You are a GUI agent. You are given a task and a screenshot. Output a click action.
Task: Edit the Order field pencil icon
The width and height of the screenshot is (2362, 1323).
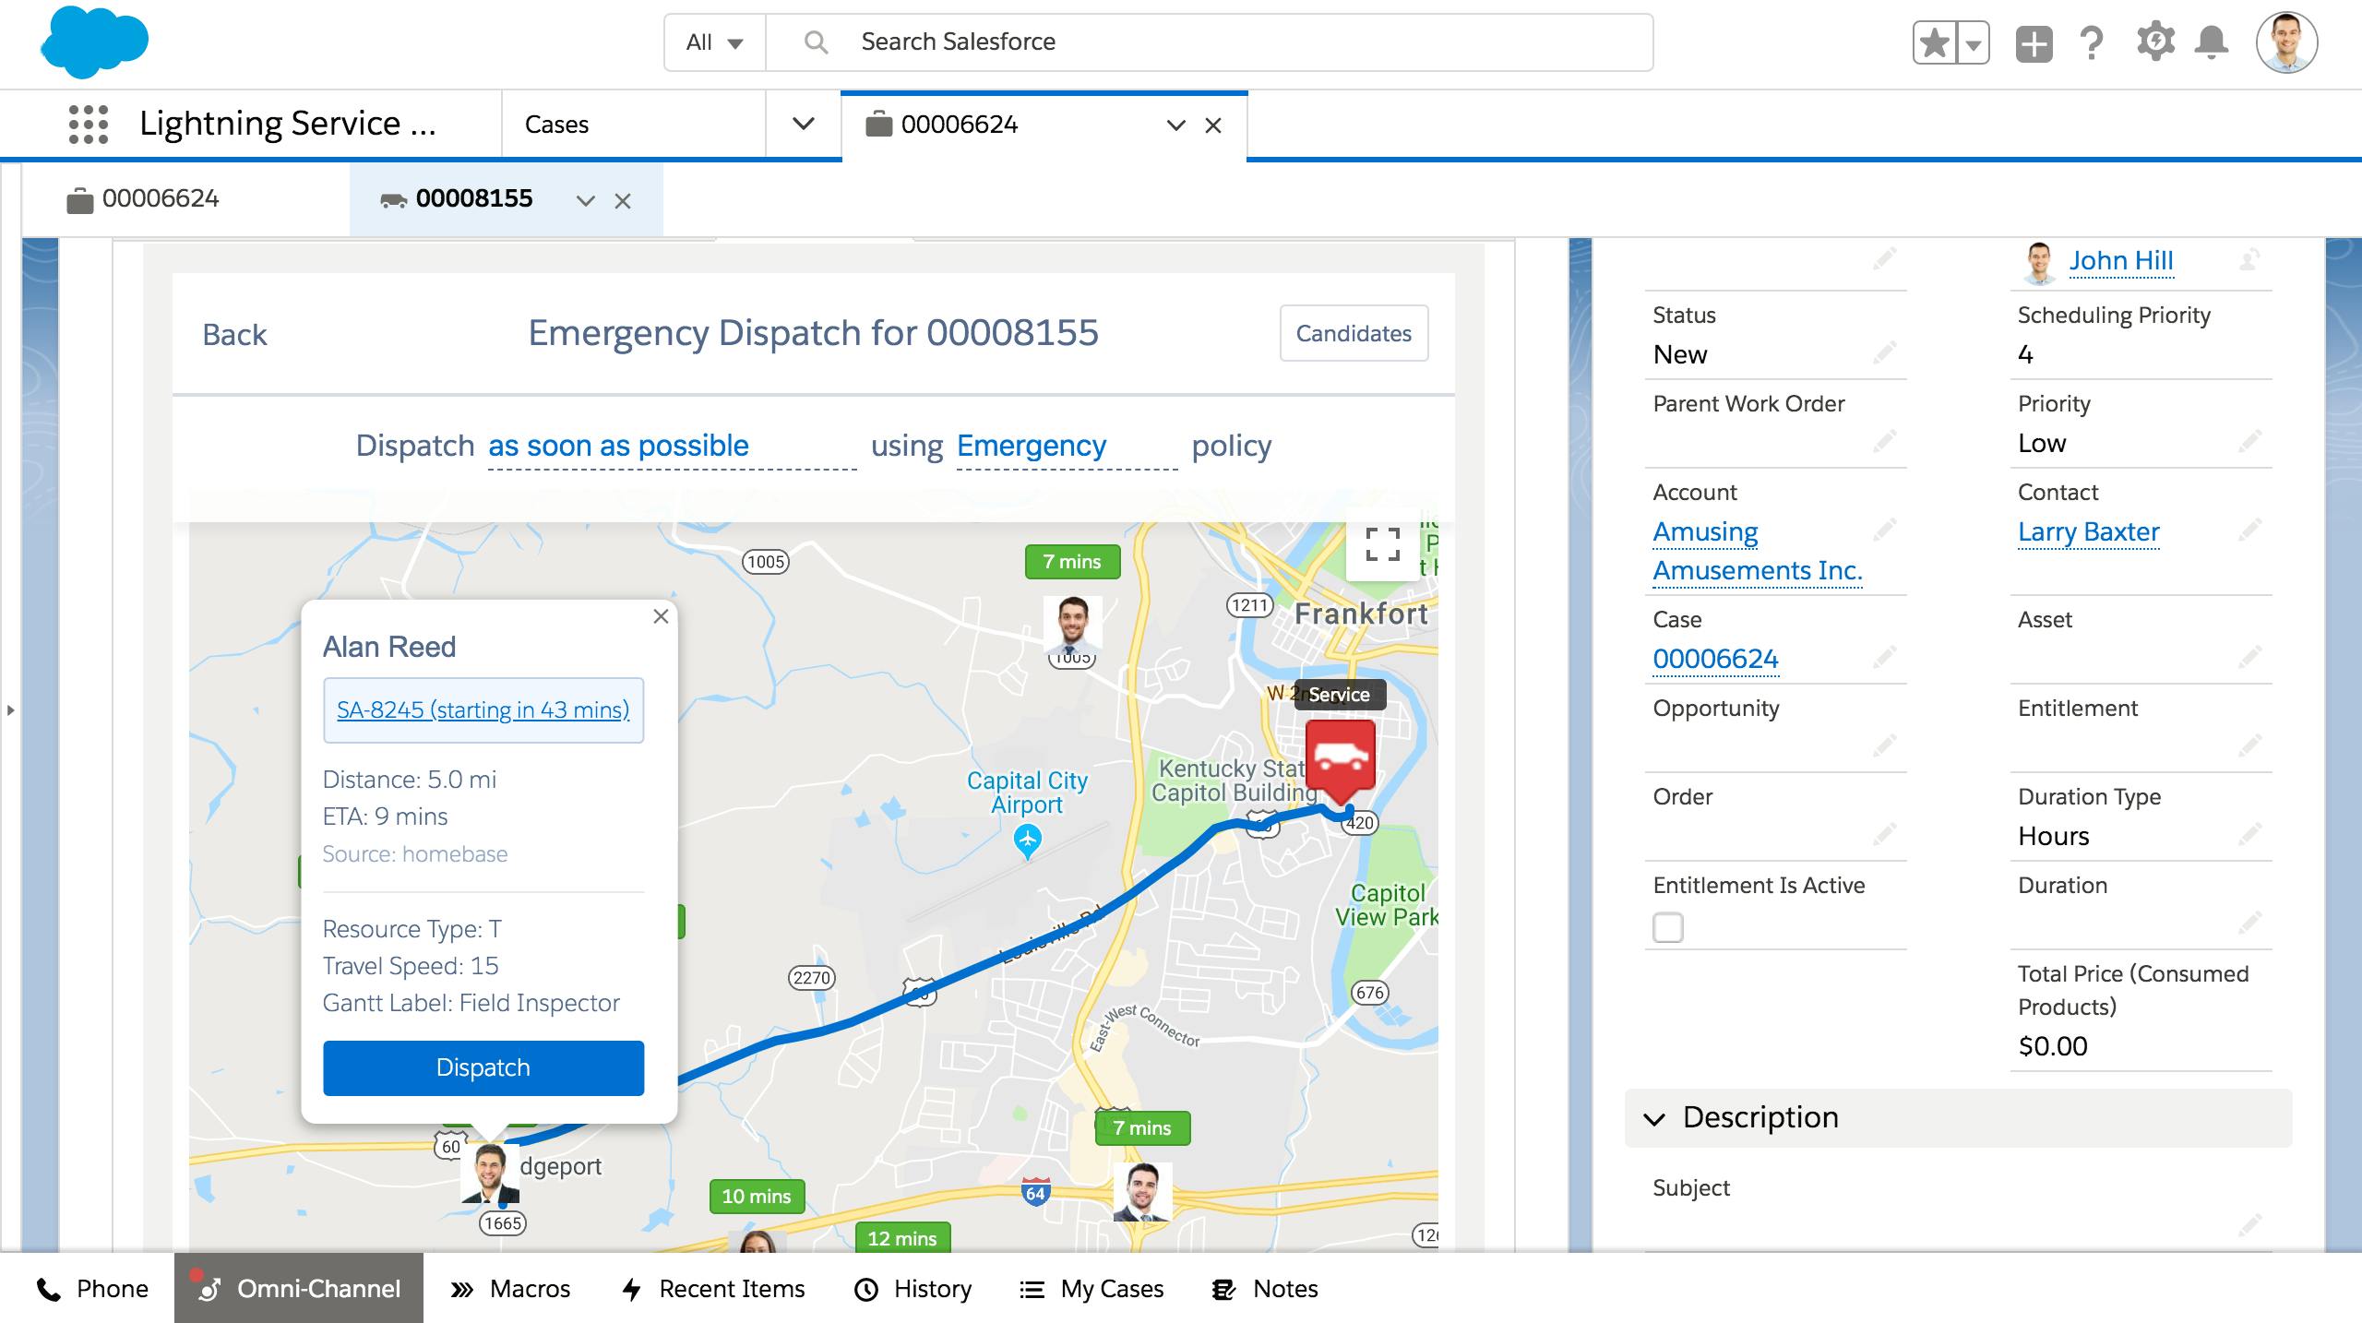point(1884,834)
